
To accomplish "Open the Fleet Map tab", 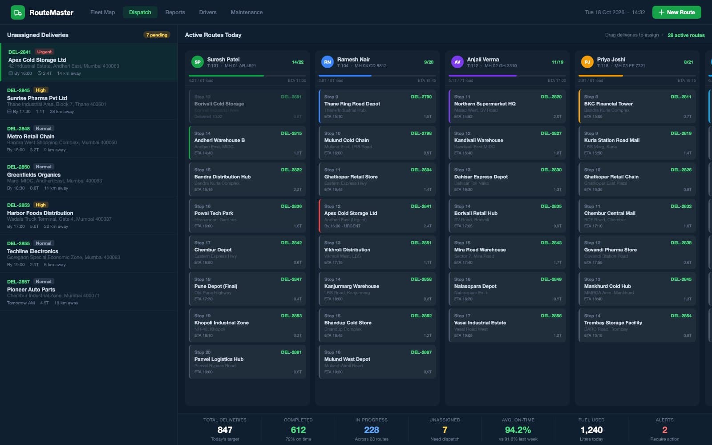I will (102, 12).
